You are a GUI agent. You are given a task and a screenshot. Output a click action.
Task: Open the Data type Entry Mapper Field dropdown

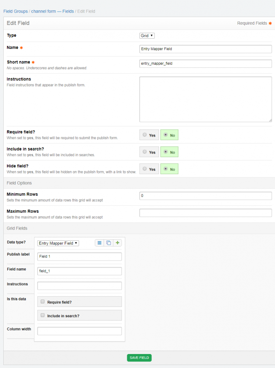[x=58, y=243]
